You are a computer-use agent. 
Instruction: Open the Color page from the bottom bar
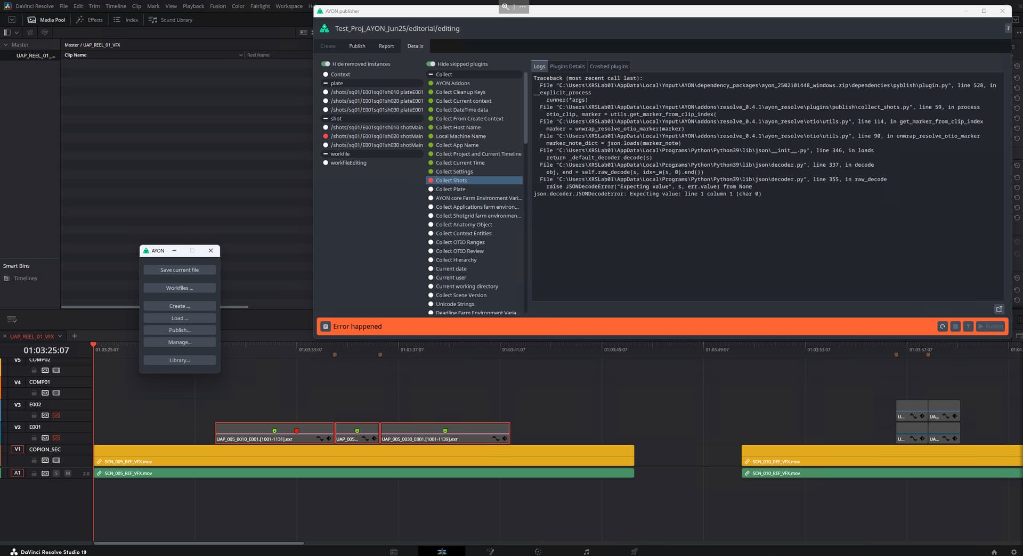538,552
